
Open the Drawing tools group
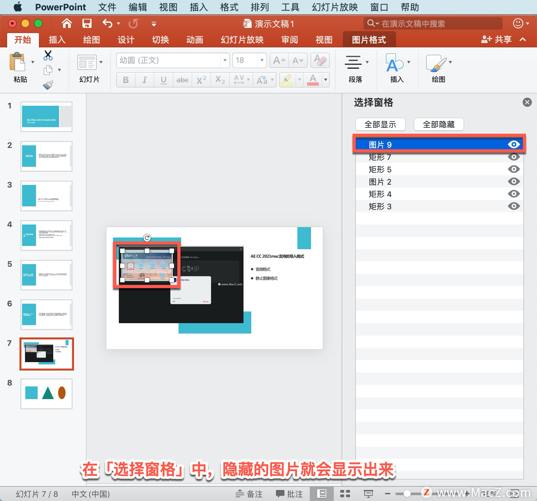[436, 63]
